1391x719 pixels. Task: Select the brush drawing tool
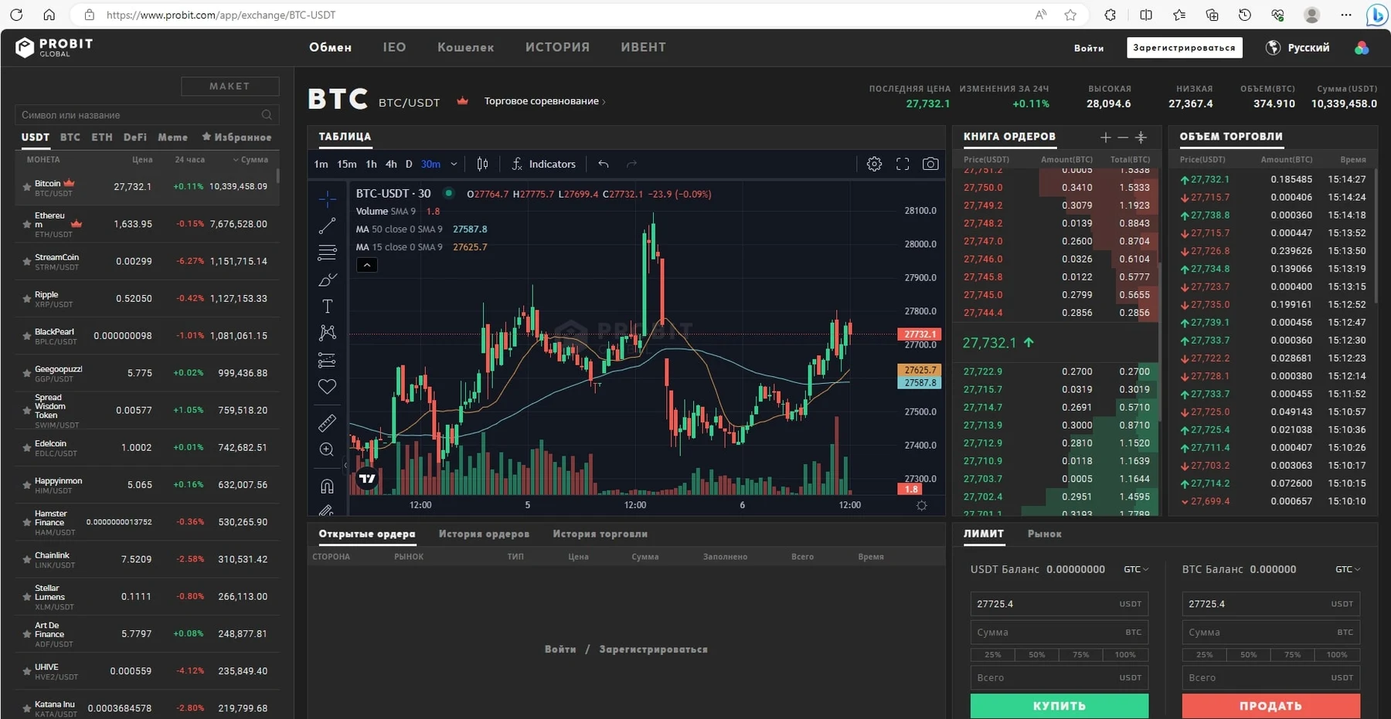pos(328,280)
